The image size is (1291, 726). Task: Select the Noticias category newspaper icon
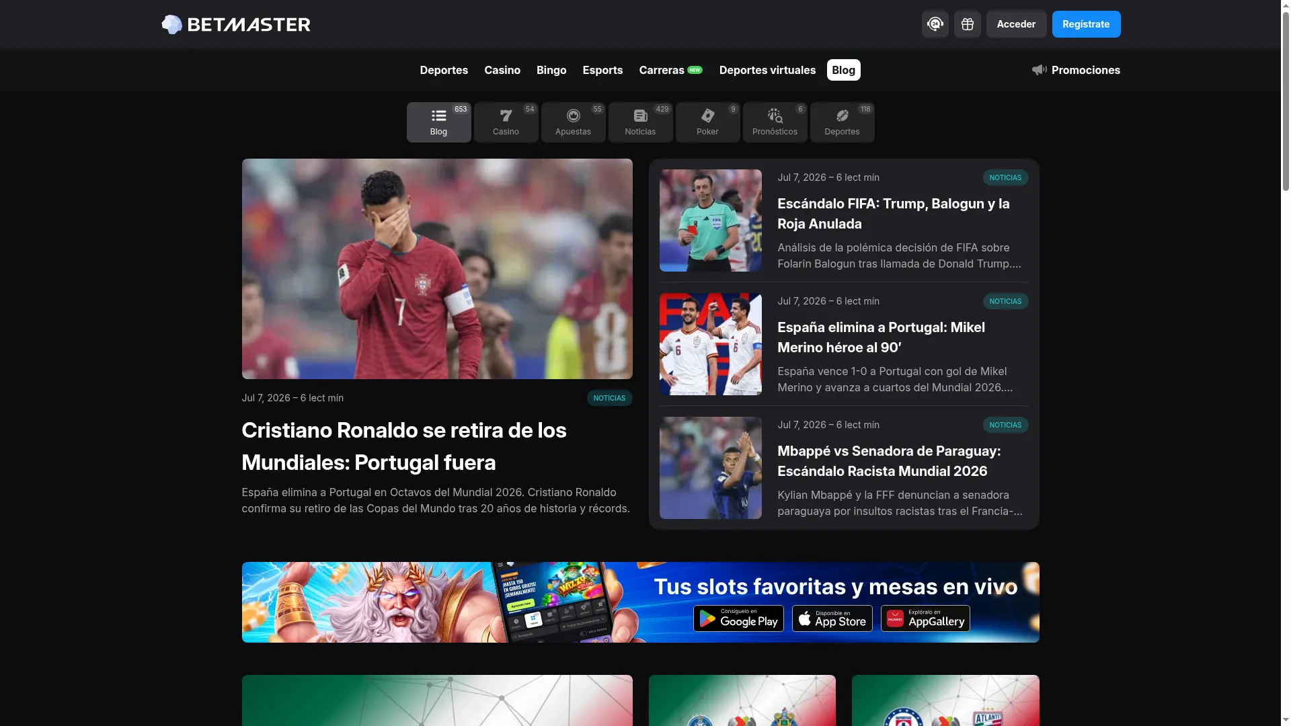[x=640, y=116]
